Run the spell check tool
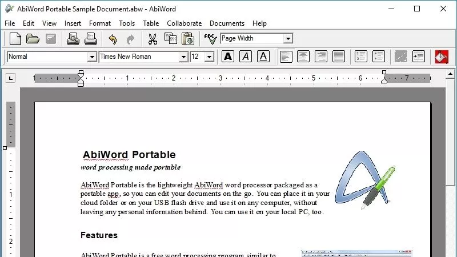 (210, 39)
